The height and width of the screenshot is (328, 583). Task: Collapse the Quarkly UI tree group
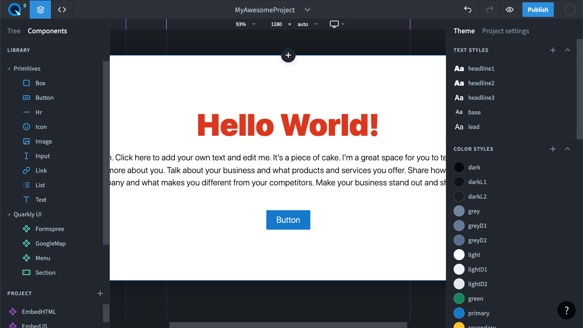click(x=9, y=215)
